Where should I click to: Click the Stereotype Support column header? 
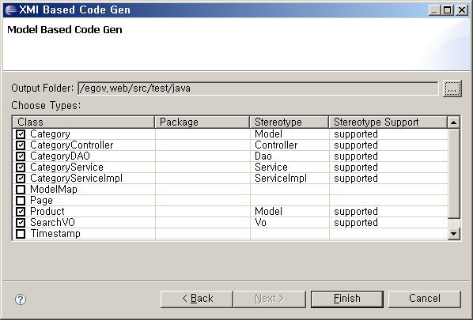[388, 122]
